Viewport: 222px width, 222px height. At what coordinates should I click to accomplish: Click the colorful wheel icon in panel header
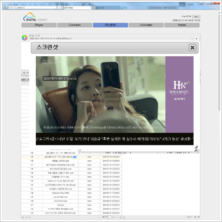25,38
